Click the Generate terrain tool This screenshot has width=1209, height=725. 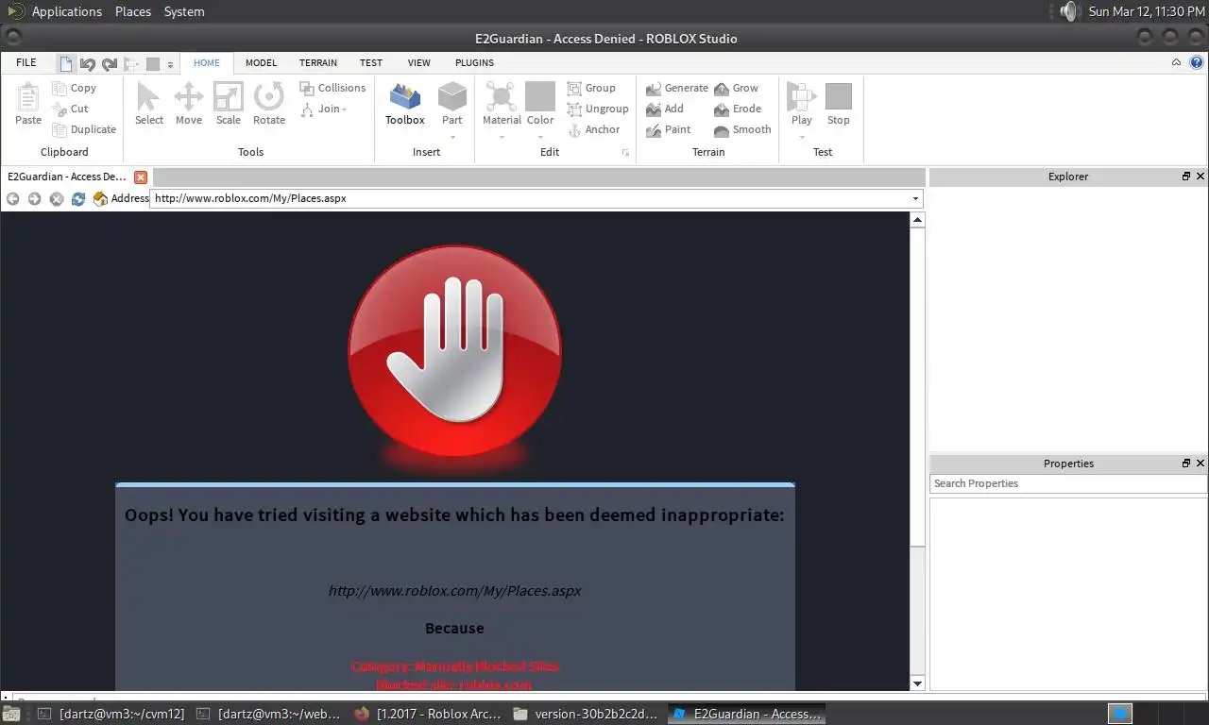click(676, 88)
